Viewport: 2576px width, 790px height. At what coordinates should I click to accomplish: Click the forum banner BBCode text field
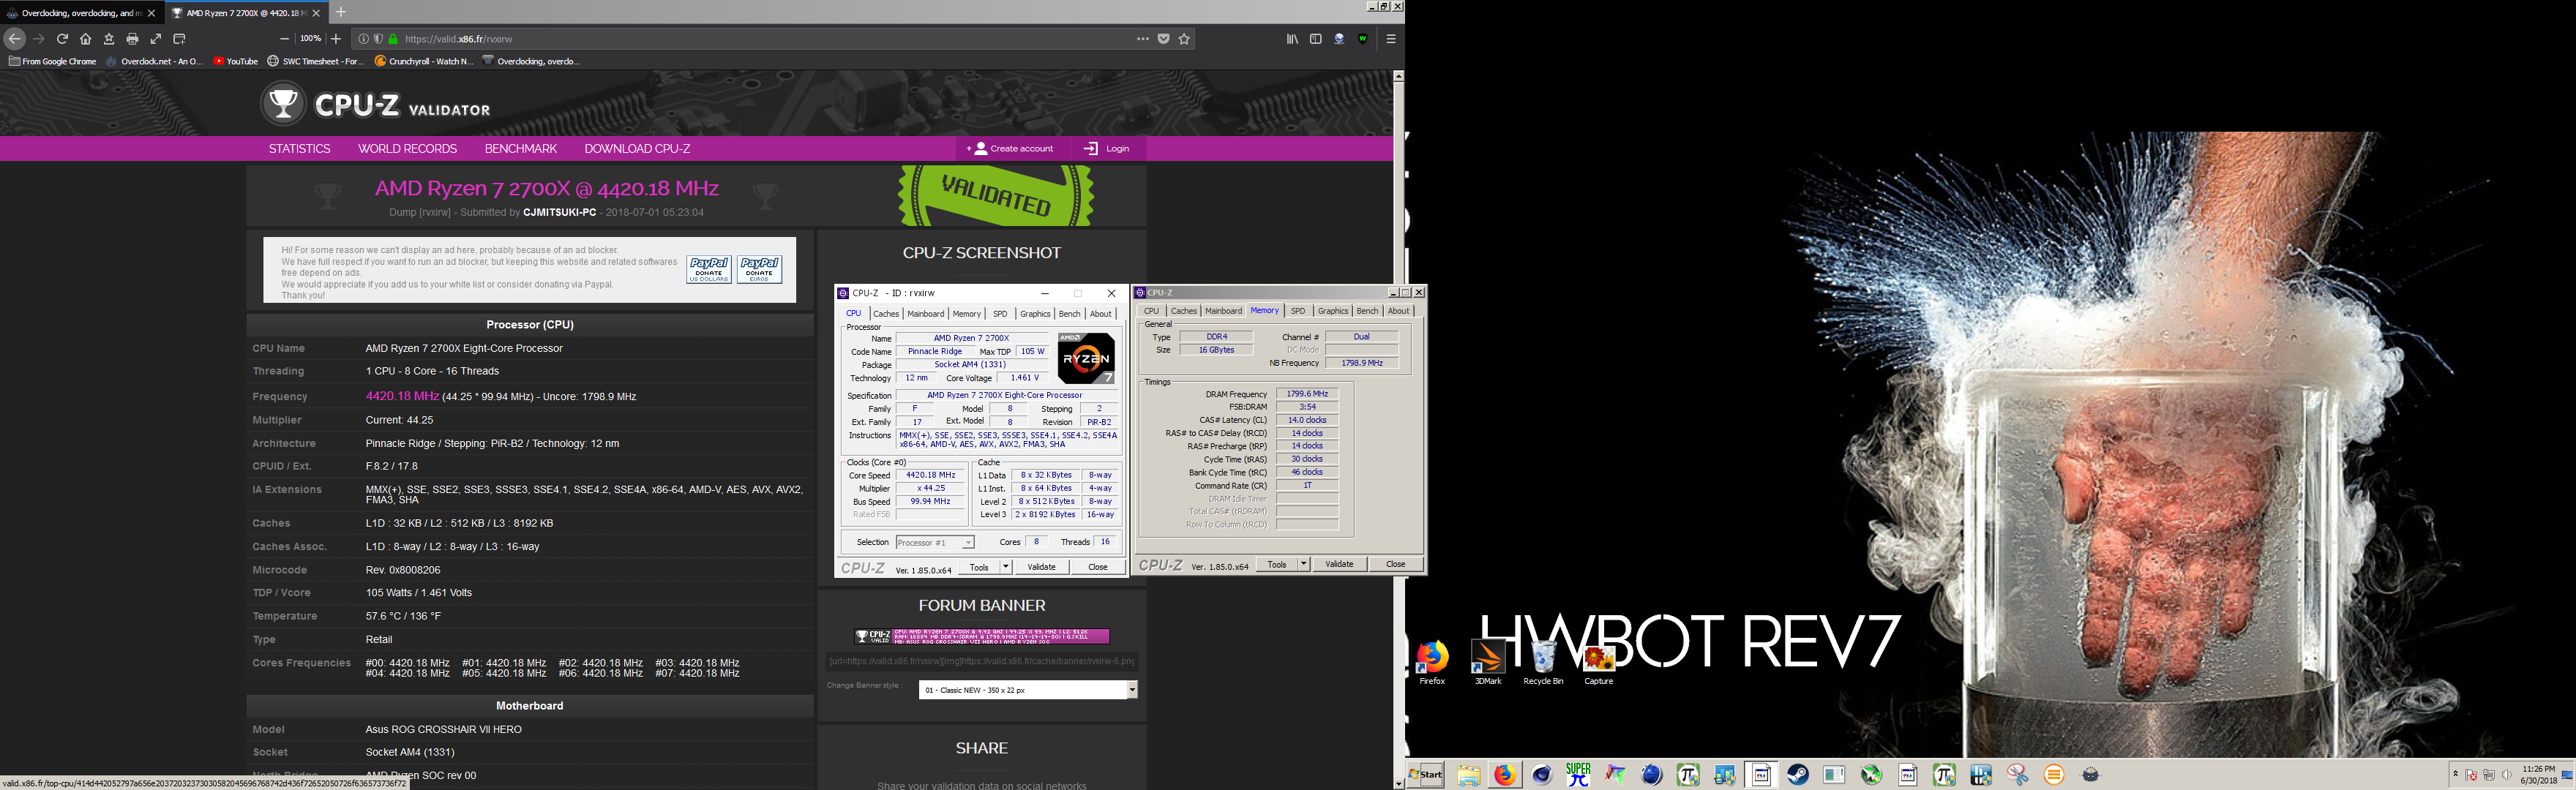click(x=982, y=661)
